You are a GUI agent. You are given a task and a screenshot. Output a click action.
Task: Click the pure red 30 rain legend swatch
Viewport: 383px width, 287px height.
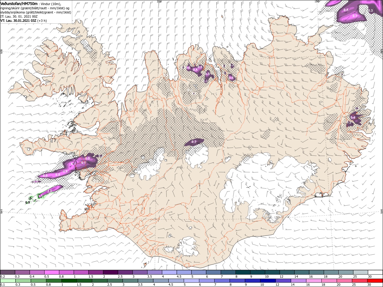point(375,281)
